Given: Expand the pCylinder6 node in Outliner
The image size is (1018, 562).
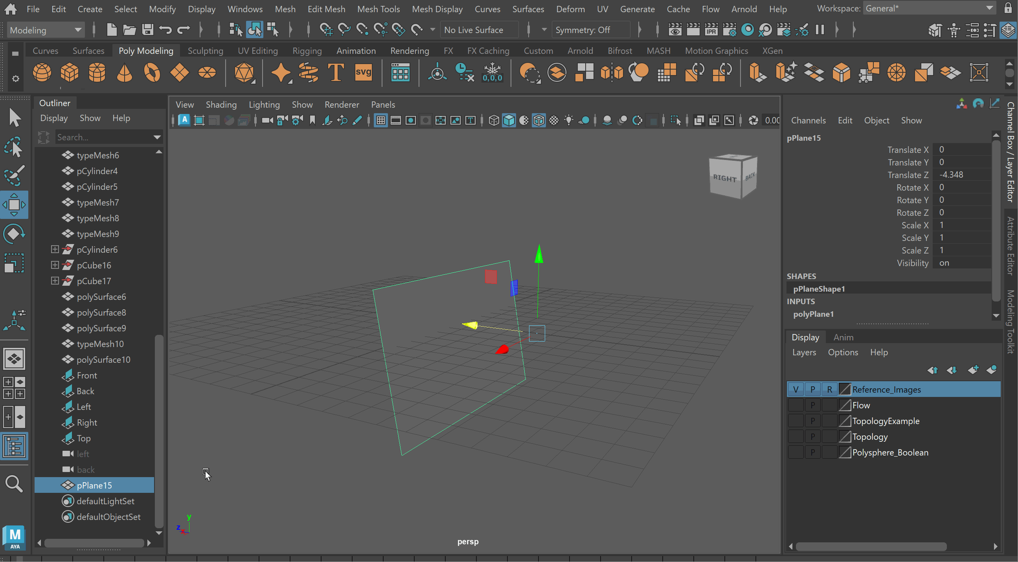Looking at the screenshot, I should coord(55,250).
